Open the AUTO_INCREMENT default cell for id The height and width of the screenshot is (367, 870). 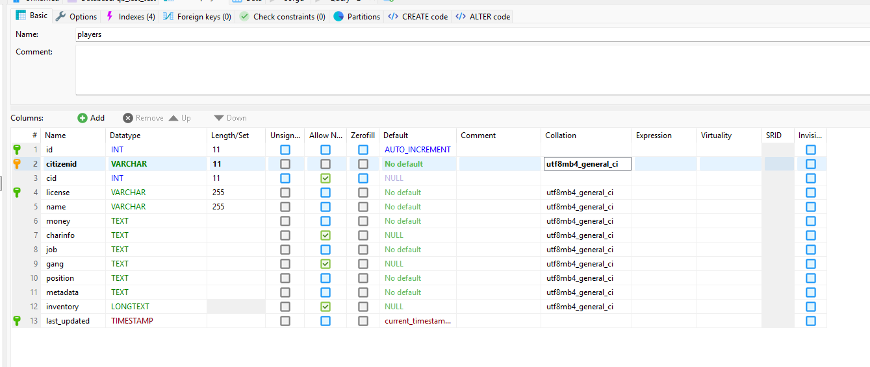coord(417,150)
